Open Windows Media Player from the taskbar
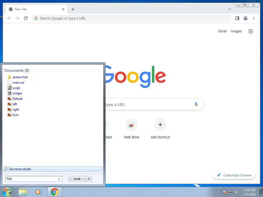263x197 pixels. [38, 192]
